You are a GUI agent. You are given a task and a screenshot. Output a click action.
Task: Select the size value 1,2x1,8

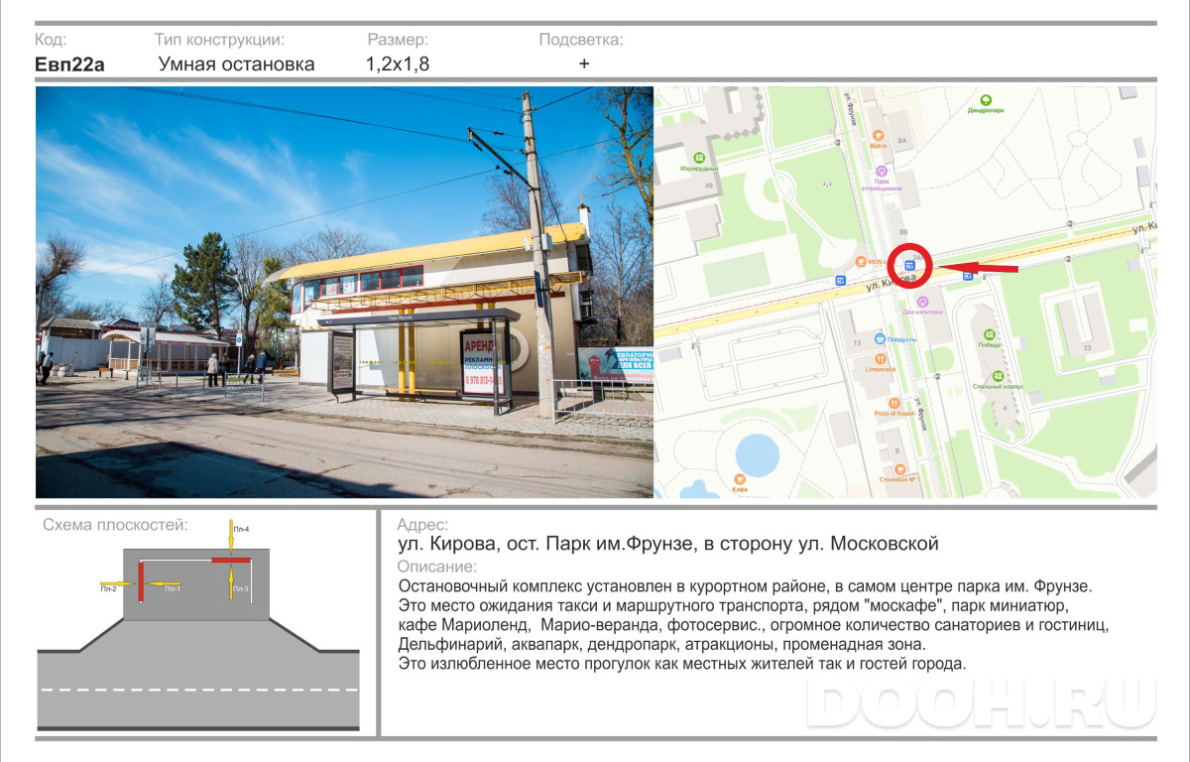pos(398,64)
